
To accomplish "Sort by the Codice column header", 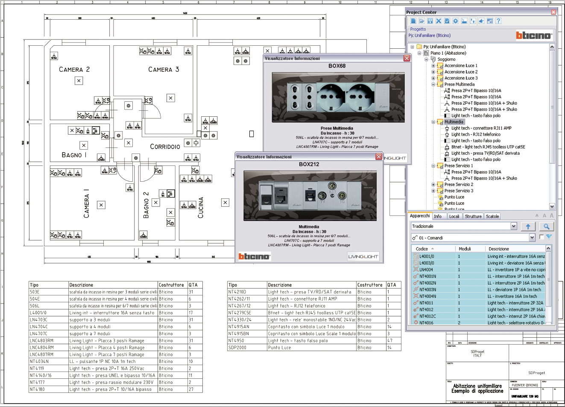I will pyautogui.click(x=433, y=248).
